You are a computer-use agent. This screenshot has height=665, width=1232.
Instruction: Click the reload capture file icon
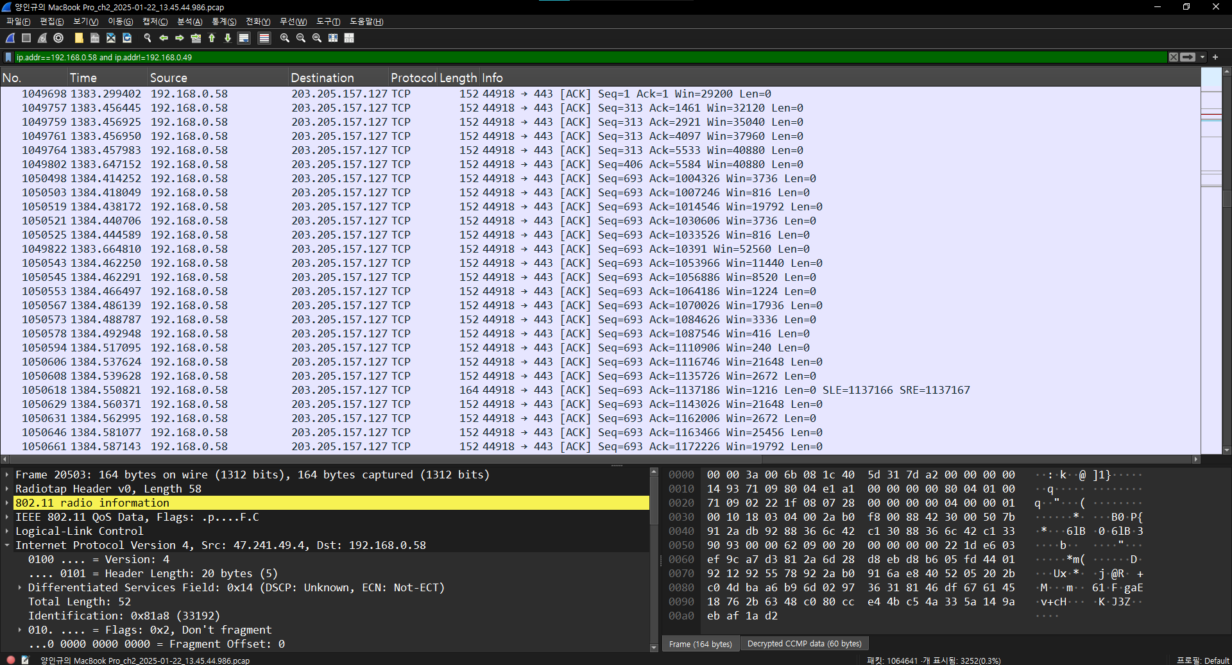click(x=127, y=38)
